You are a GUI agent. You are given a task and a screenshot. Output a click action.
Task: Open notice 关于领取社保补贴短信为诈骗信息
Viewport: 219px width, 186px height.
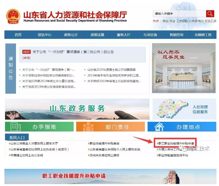(x=49, y=75)
